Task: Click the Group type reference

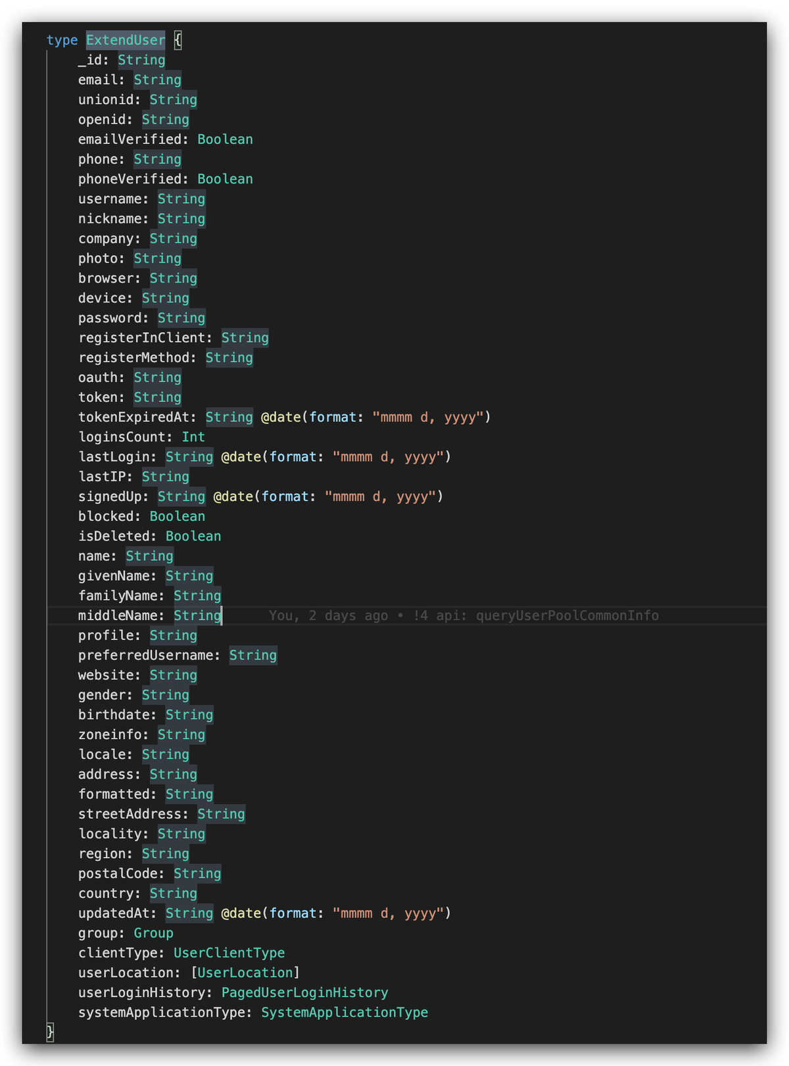Action: point(153,933)
